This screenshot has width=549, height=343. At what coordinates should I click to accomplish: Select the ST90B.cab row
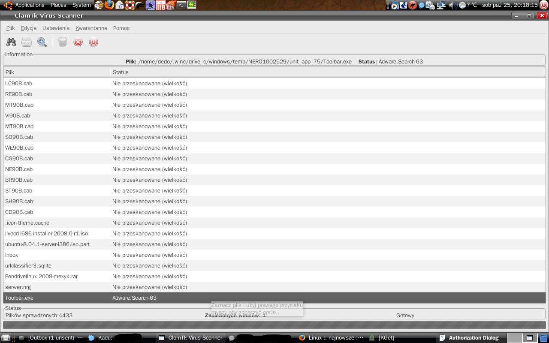[274, 191]
